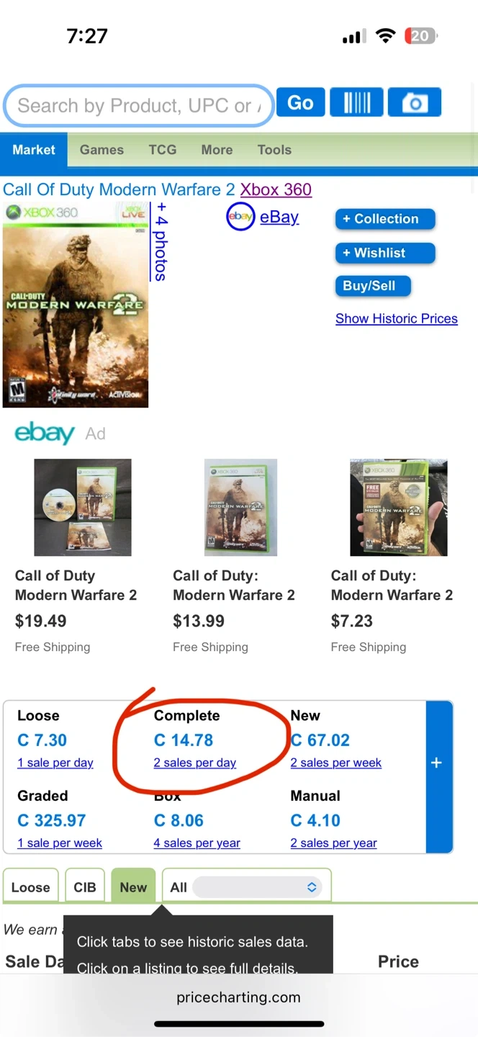View the +4 photos link
The height and width of the screenshot is (1037, 478).
click(x=161, y=242)
